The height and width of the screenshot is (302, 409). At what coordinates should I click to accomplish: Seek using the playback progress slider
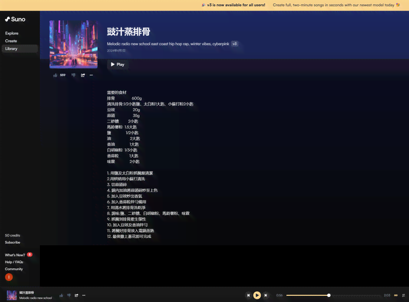333,295
